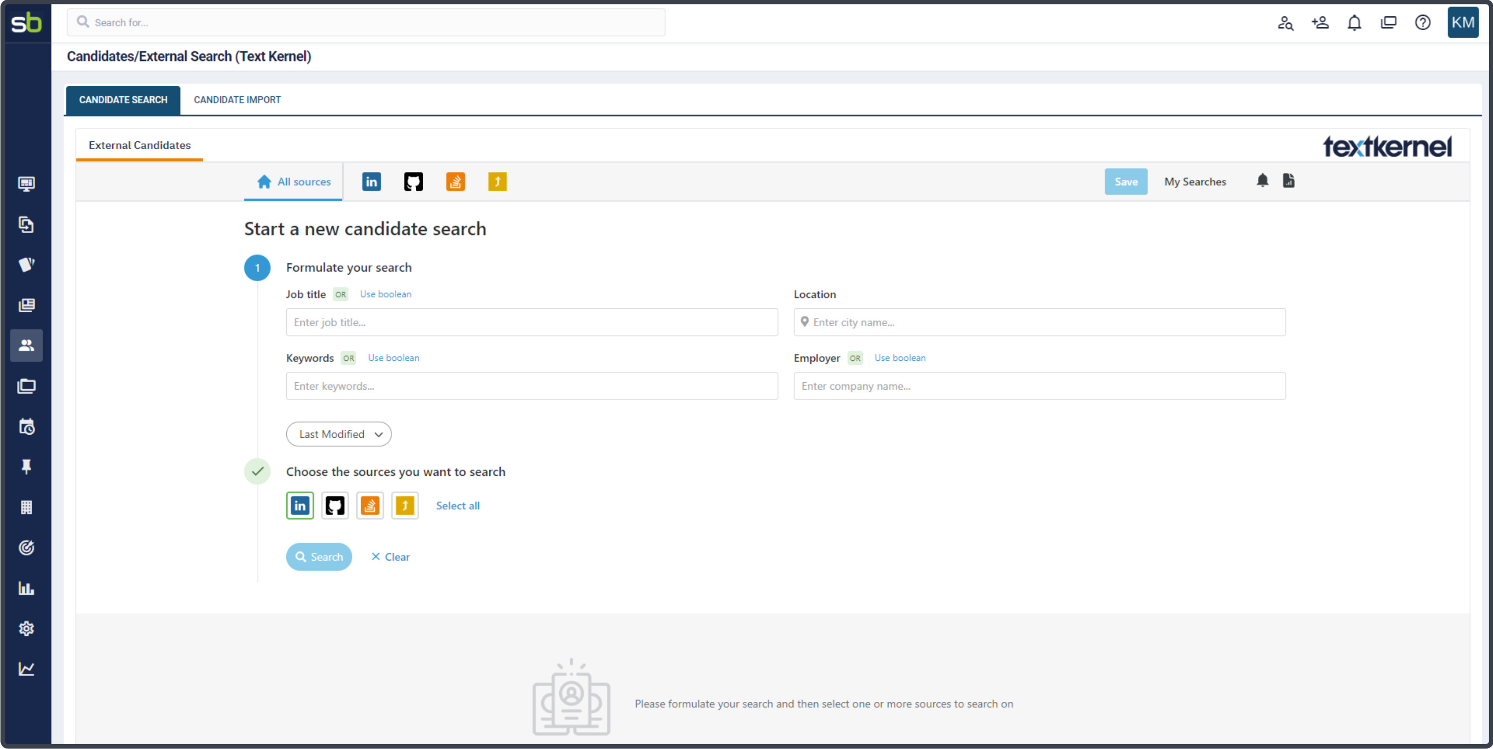Click Use boolean next to Employer

coord(900,358)
